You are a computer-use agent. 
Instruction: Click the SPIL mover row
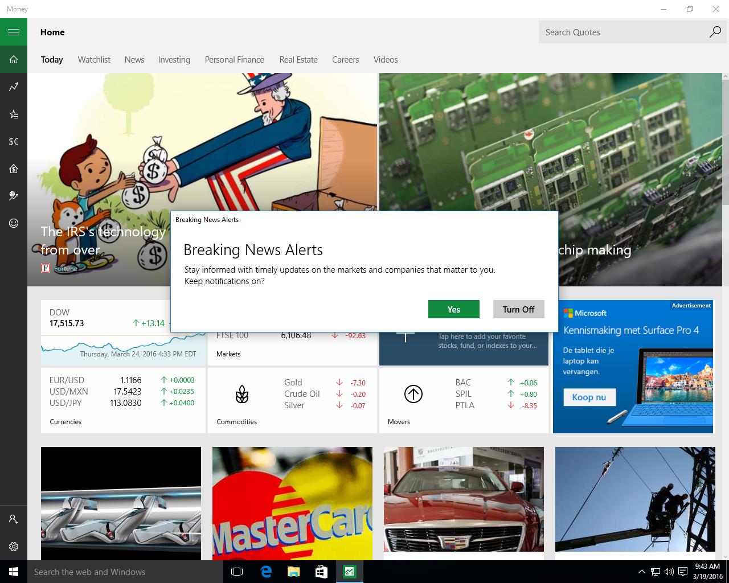pyautogui.click(x=496, y=394)
